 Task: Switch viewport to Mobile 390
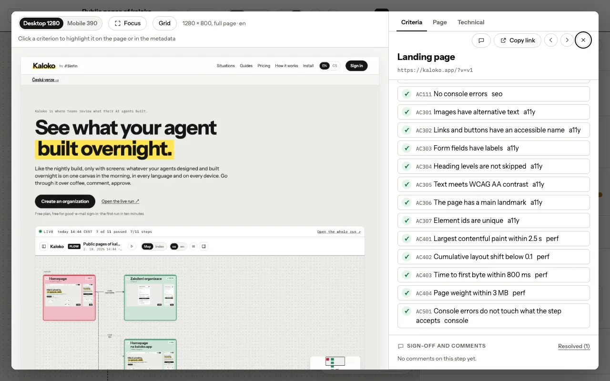(x=82, y=23)
